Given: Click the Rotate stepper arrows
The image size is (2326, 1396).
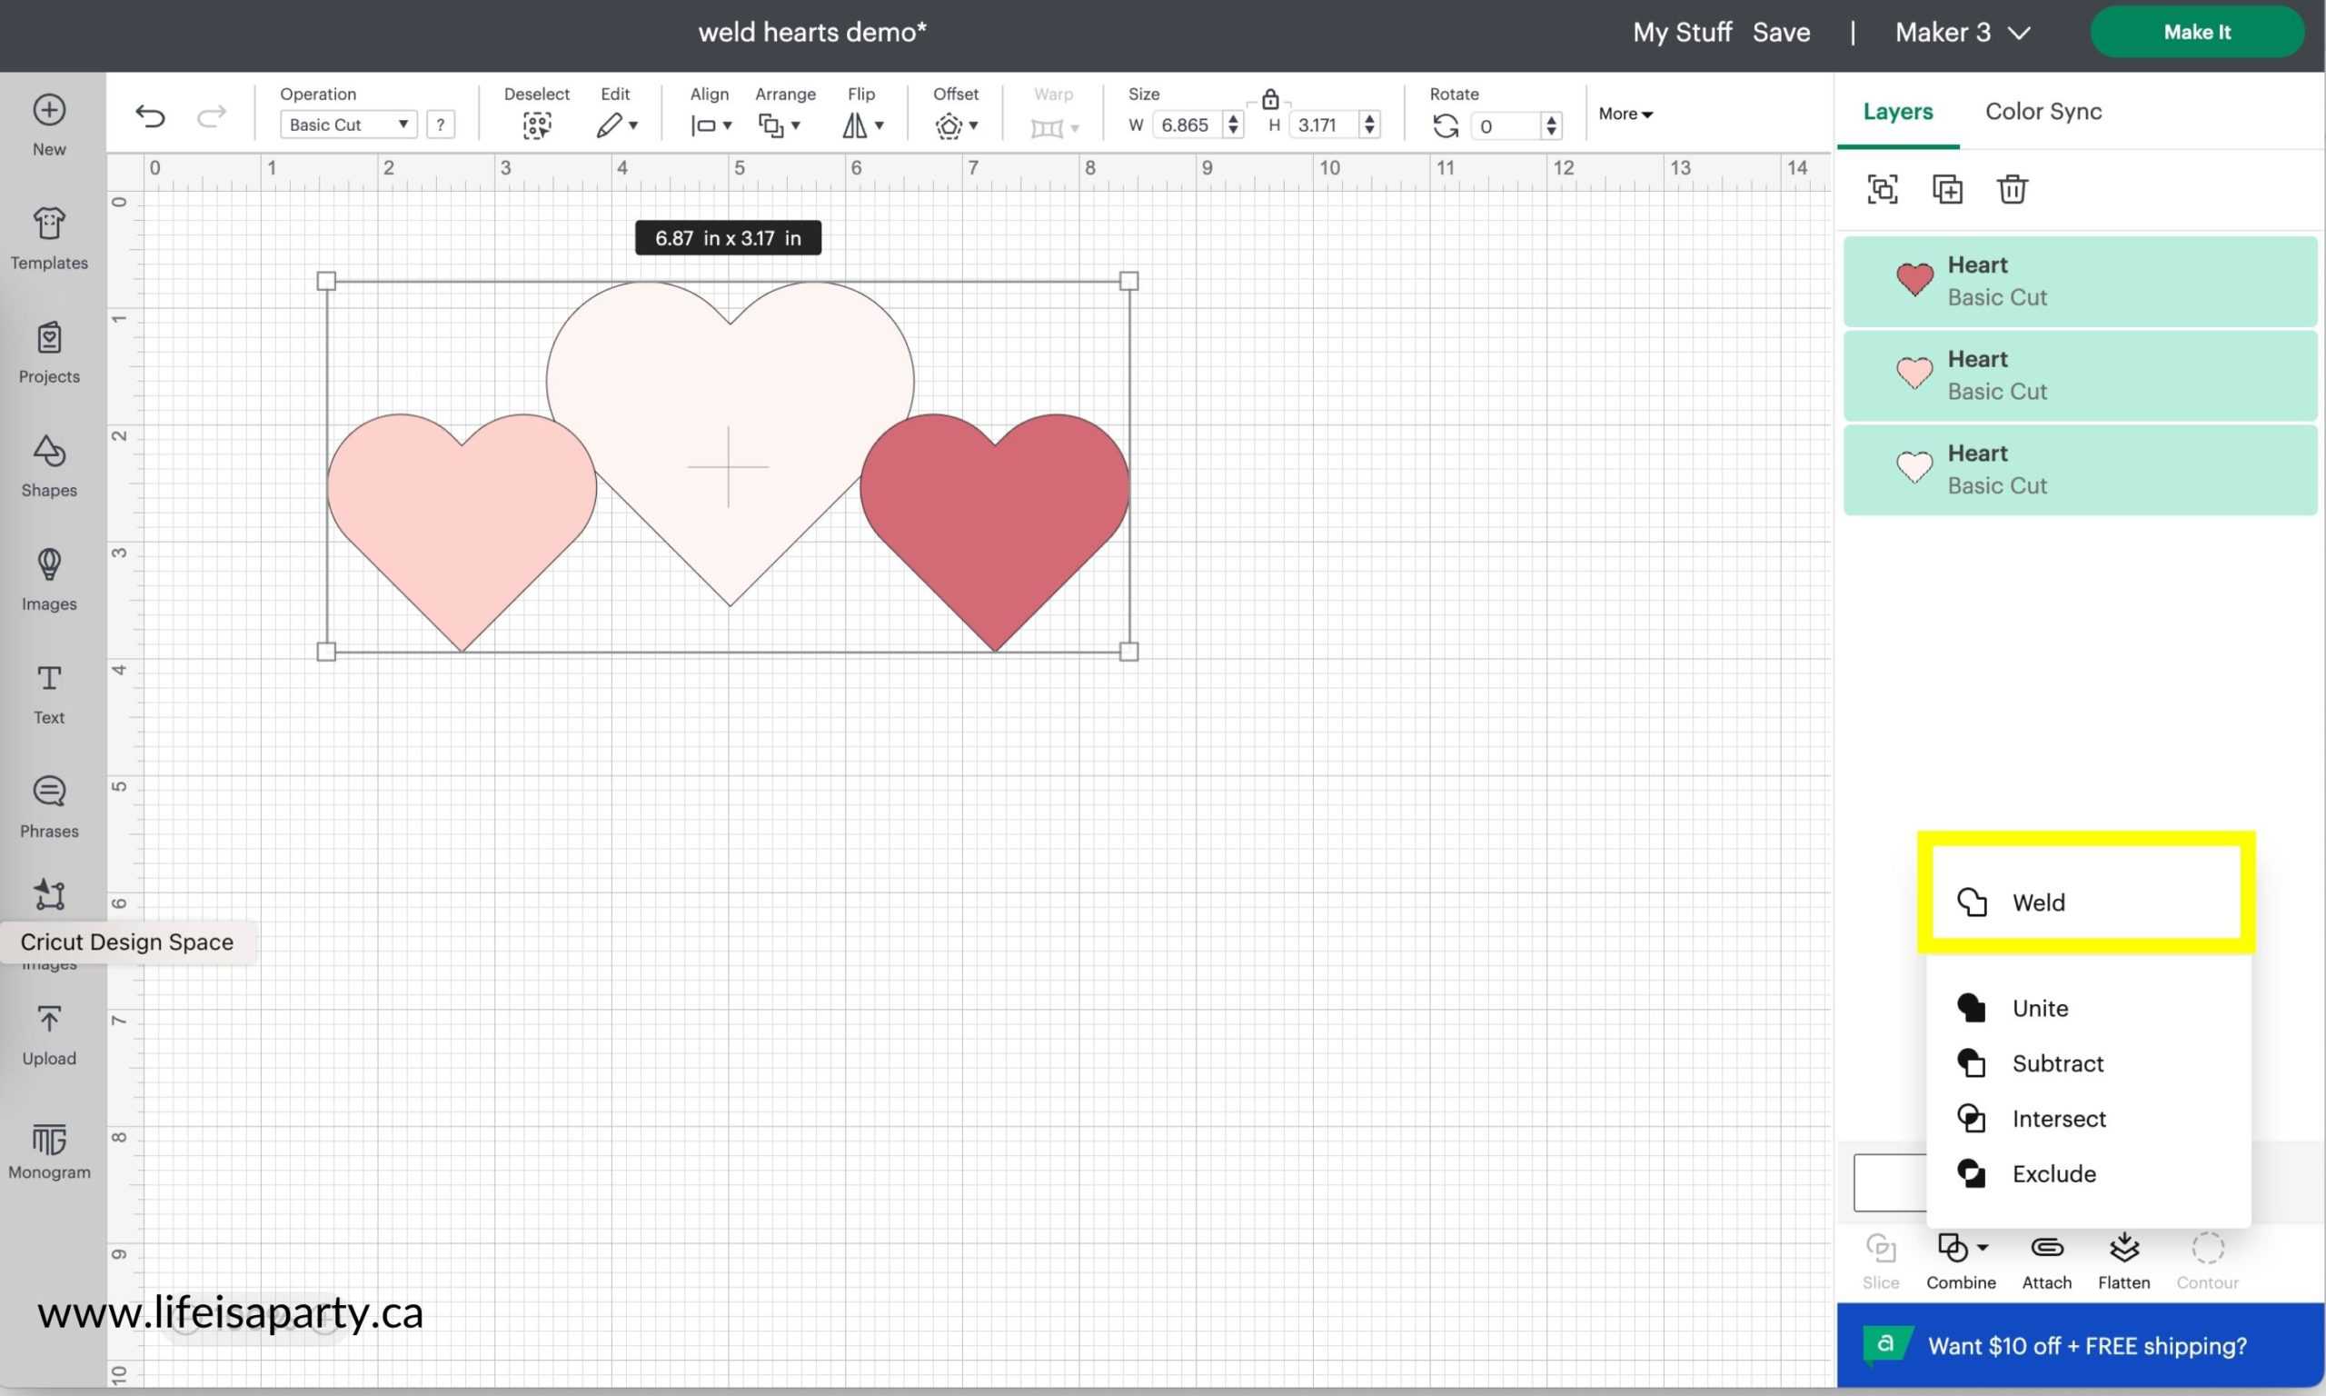Looking at the screenshot, I should [1551, 126].
